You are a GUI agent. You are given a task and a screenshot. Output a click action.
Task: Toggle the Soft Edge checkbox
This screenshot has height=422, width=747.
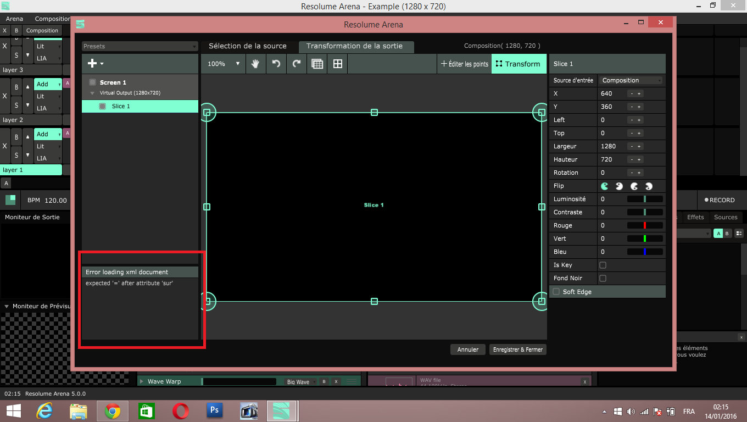point(556,292)
